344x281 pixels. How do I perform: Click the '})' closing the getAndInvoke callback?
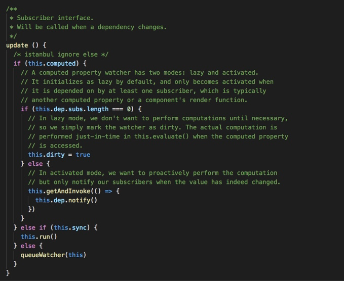(x=31, y=209)
